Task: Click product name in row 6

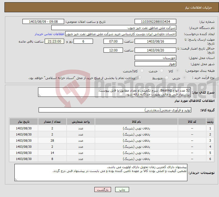Action: [x=136, y=159]
